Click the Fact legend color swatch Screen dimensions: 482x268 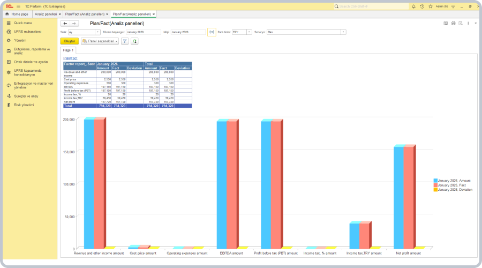(x=435, y=185)
